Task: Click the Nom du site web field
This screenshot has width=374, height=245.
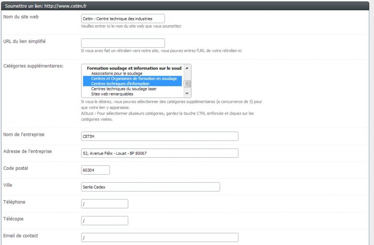Action: [x=123, y=19]
